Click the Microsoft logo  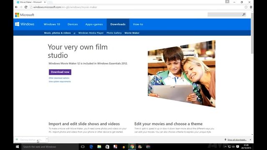click(25, 15)
